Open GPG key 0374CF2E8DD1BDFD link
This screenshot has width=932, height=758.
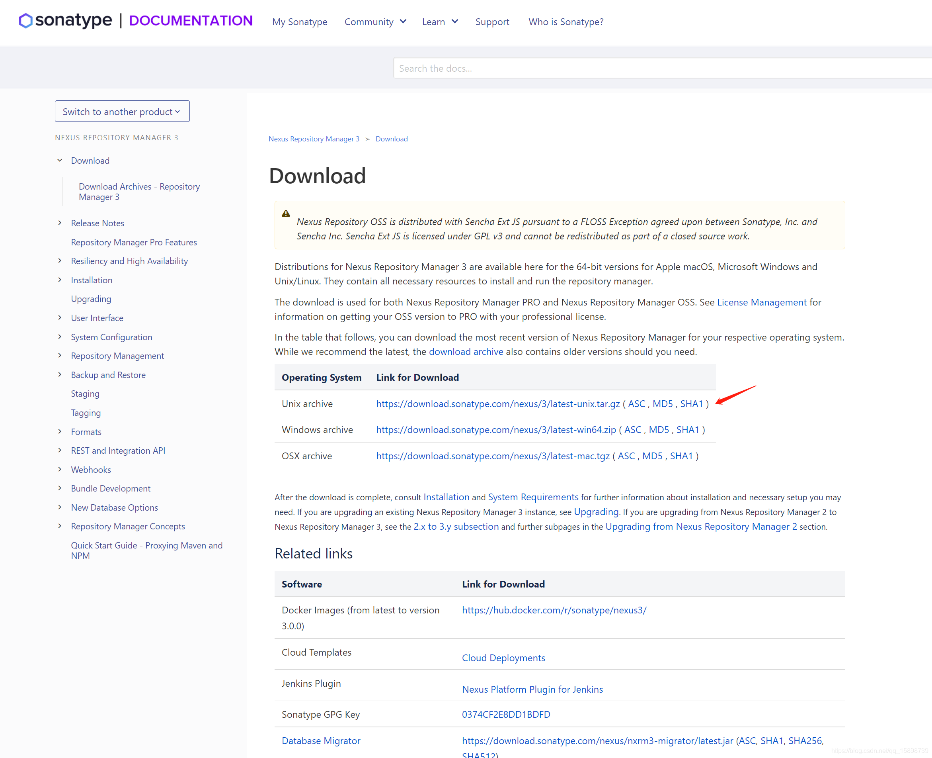[506, 714]
